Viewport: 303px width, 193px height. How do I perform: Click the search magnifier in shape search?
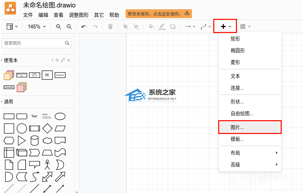[67, 43]
